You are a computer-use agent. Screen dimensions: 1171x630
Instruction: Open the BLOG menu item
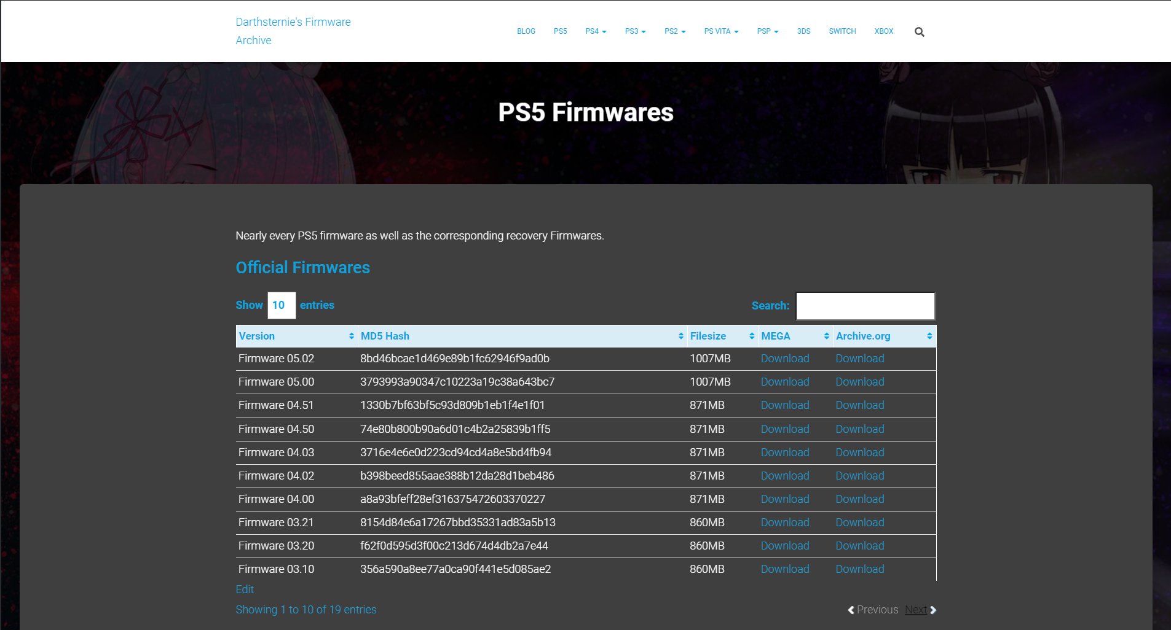coord(526,31)
